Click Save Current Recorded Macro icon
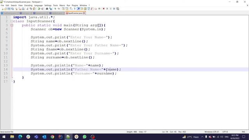This screenshot has width=249, height=140. [117, 9]
